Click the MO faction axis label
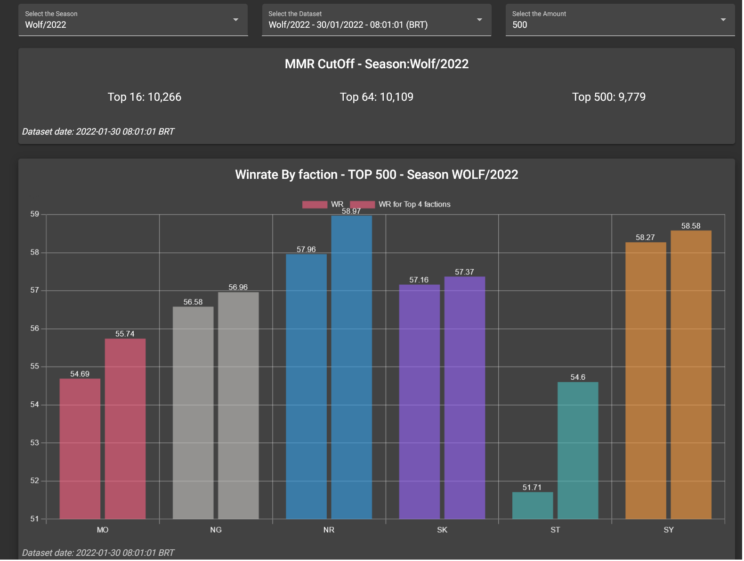Image resolution: width=744 pixels, height=561 pixels. coord(103,530)
